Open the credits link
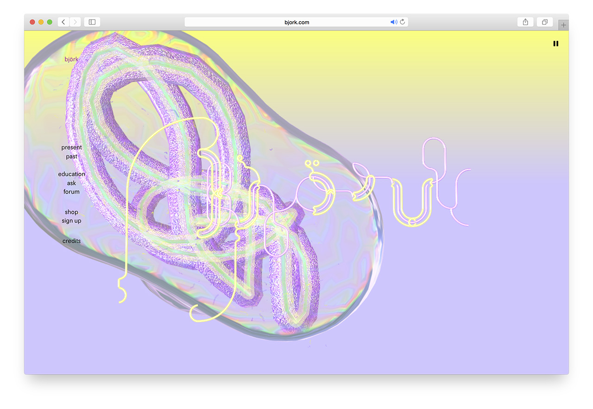The image size is (593, 409). (x=72, y=241)
